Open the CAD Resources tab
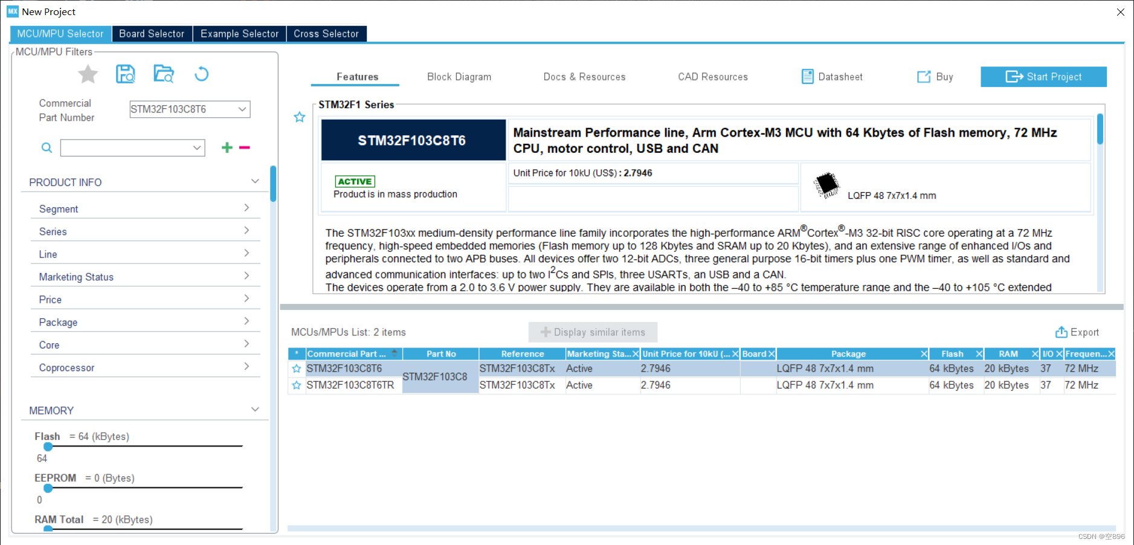1134x545 pixels. [x=713, y=77]
